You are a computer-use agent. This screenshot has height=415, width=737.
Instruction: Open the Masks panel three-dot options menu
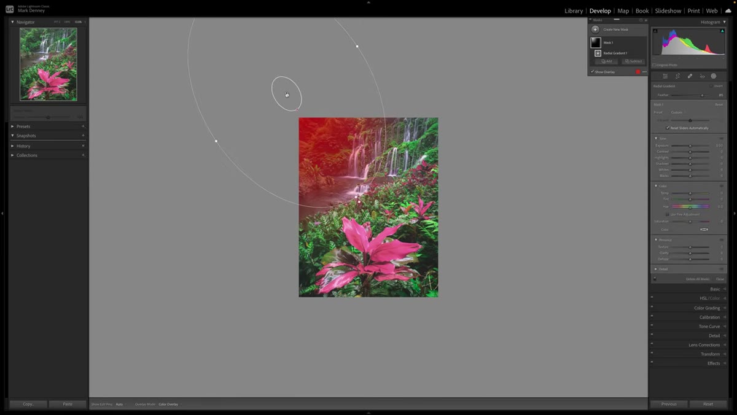pos(644,72)
